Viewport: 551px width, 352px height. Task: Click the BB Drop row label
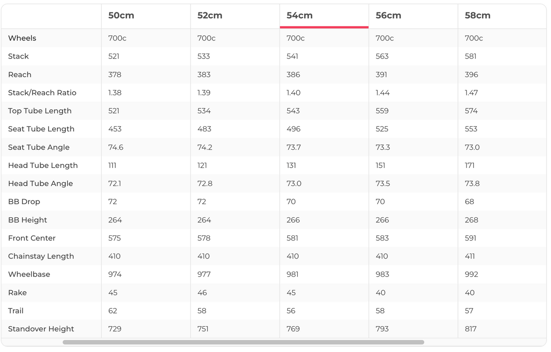point(24,201)
